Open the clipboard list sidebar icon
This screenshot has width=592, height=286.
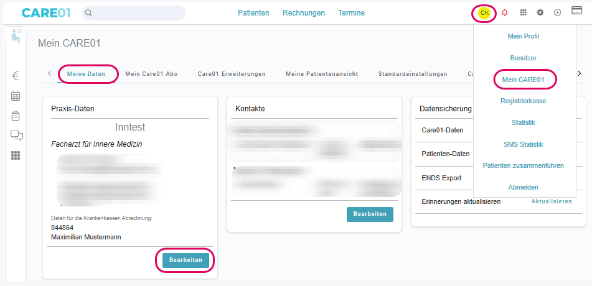16,116
